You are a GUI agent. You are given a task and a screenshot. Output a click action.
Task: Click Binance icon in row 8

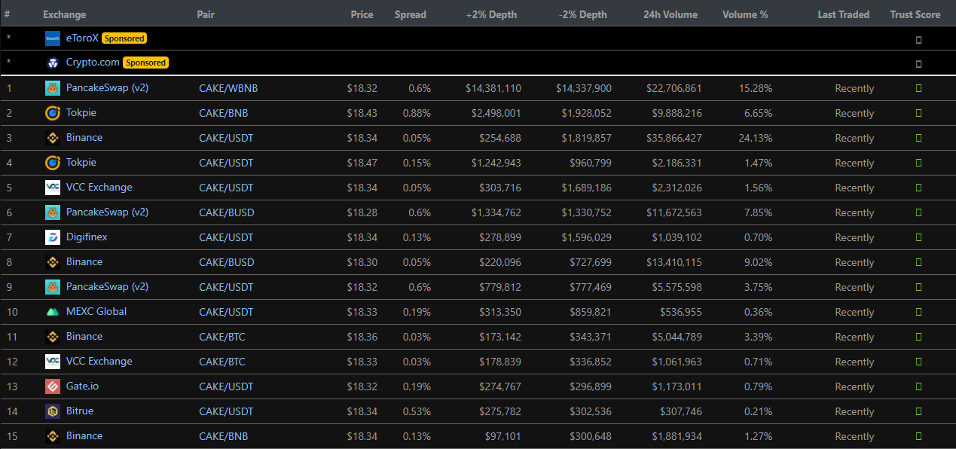(x=53, y=262)
